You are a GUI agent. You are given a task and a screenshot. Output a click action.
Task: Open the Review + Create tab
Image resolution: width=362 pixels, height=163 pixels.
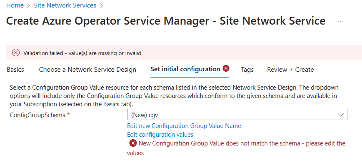[290, 70]
